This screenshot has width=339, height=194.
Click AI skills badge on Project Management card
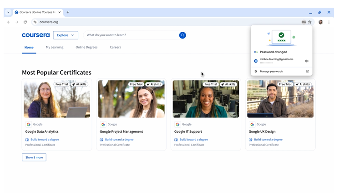(x=154, y=84)
